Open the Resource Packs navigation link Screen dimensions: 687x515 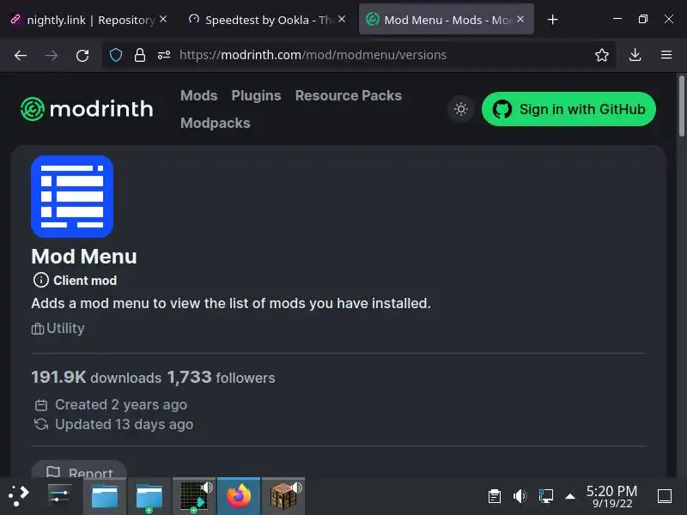(349, 95)
